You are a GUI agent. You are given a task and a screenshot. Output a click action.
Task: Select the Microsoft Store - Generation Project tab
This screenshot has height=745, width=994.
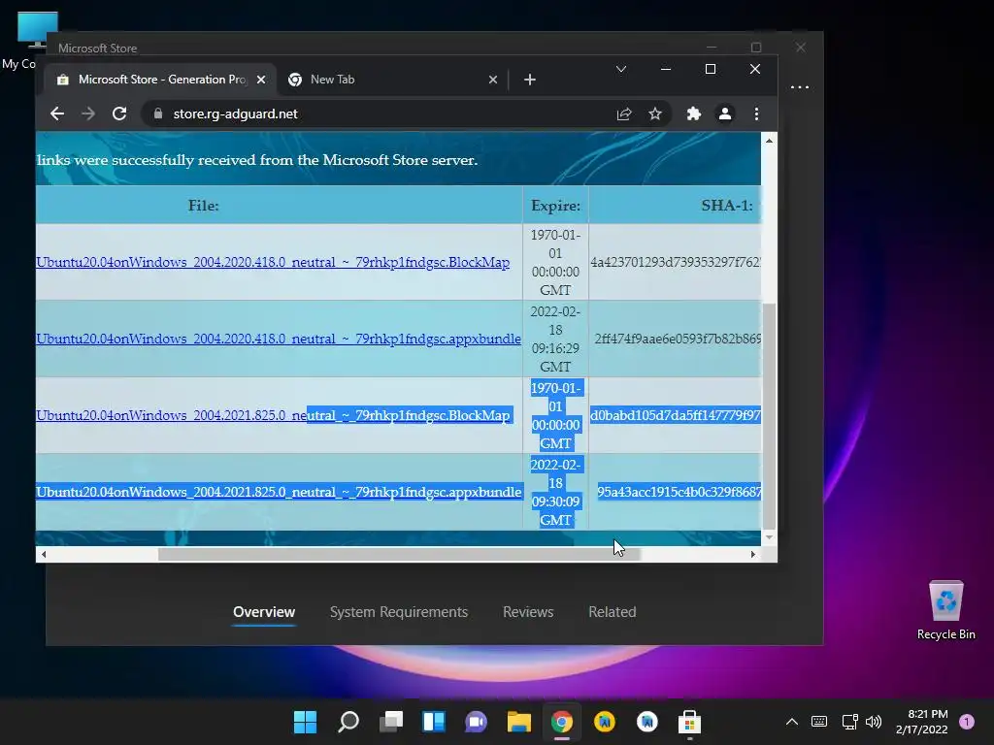pyautogui.click(x=160, y=80)
